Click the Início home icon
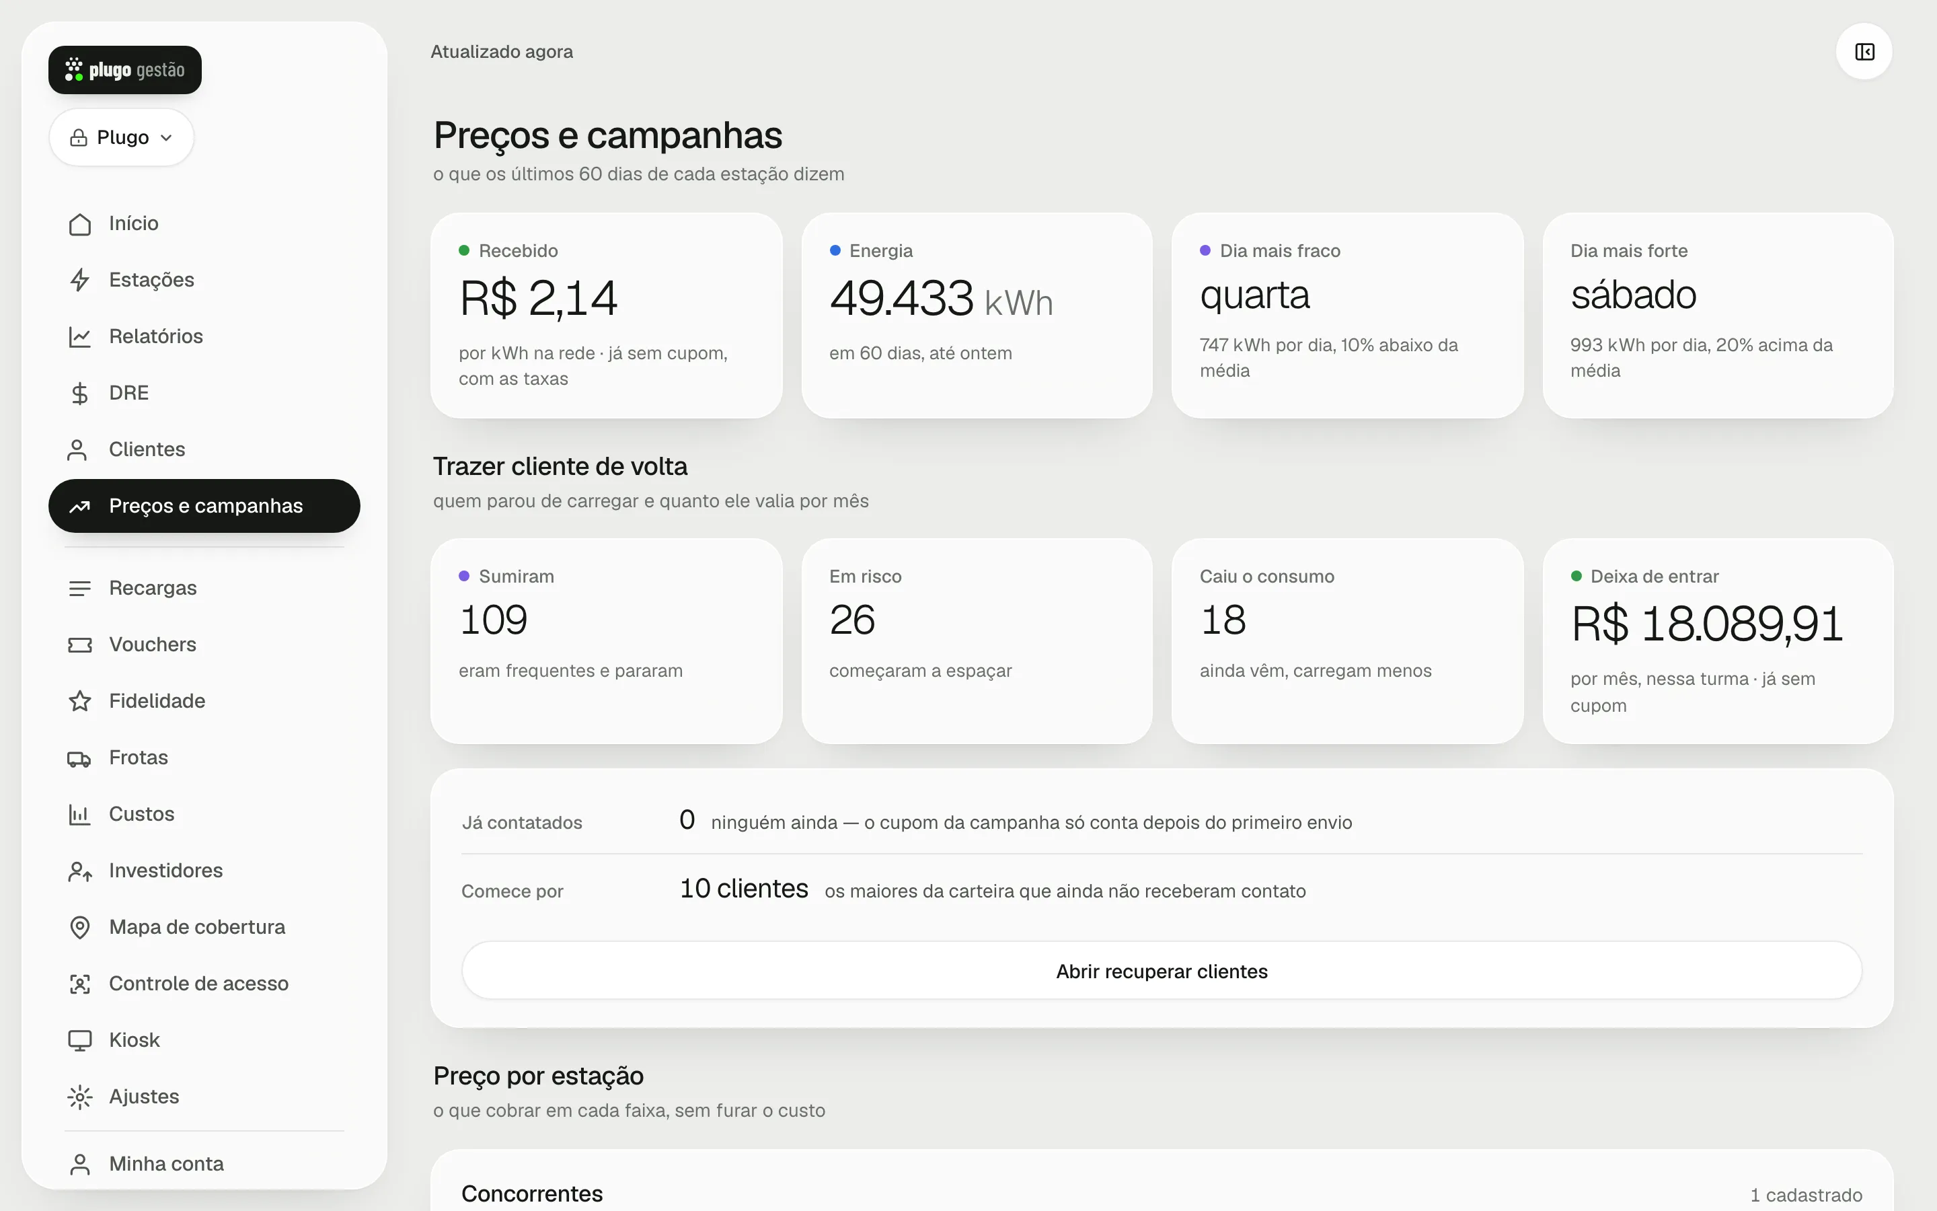 coord(79,224)
